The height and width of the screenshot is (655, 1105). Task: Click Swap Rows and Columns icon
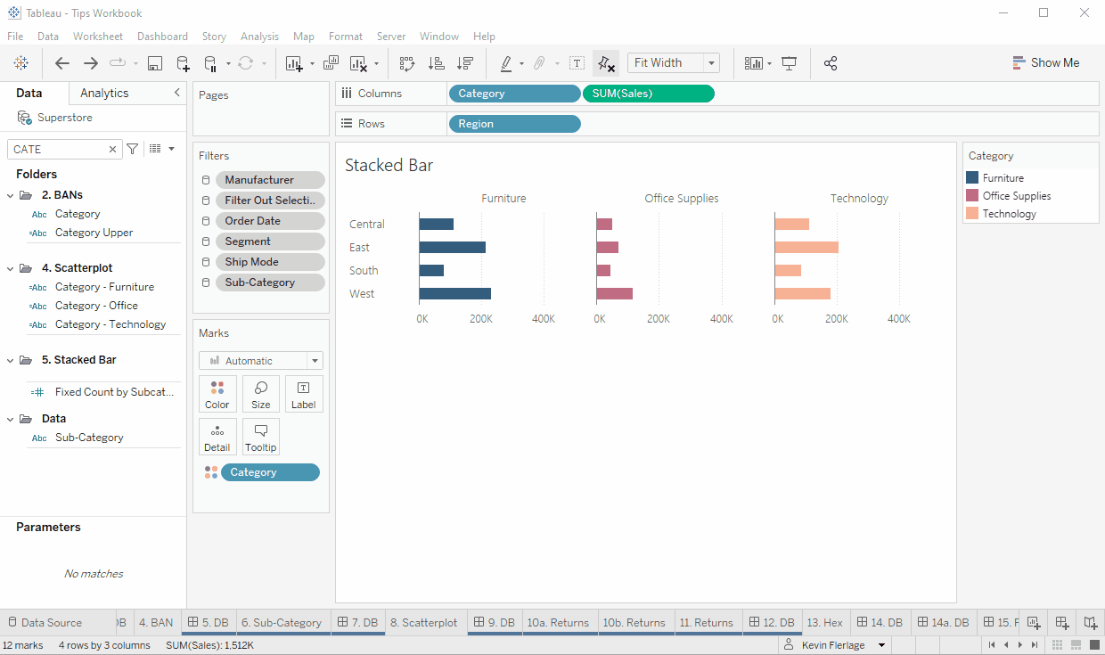(x=407, y=63)
